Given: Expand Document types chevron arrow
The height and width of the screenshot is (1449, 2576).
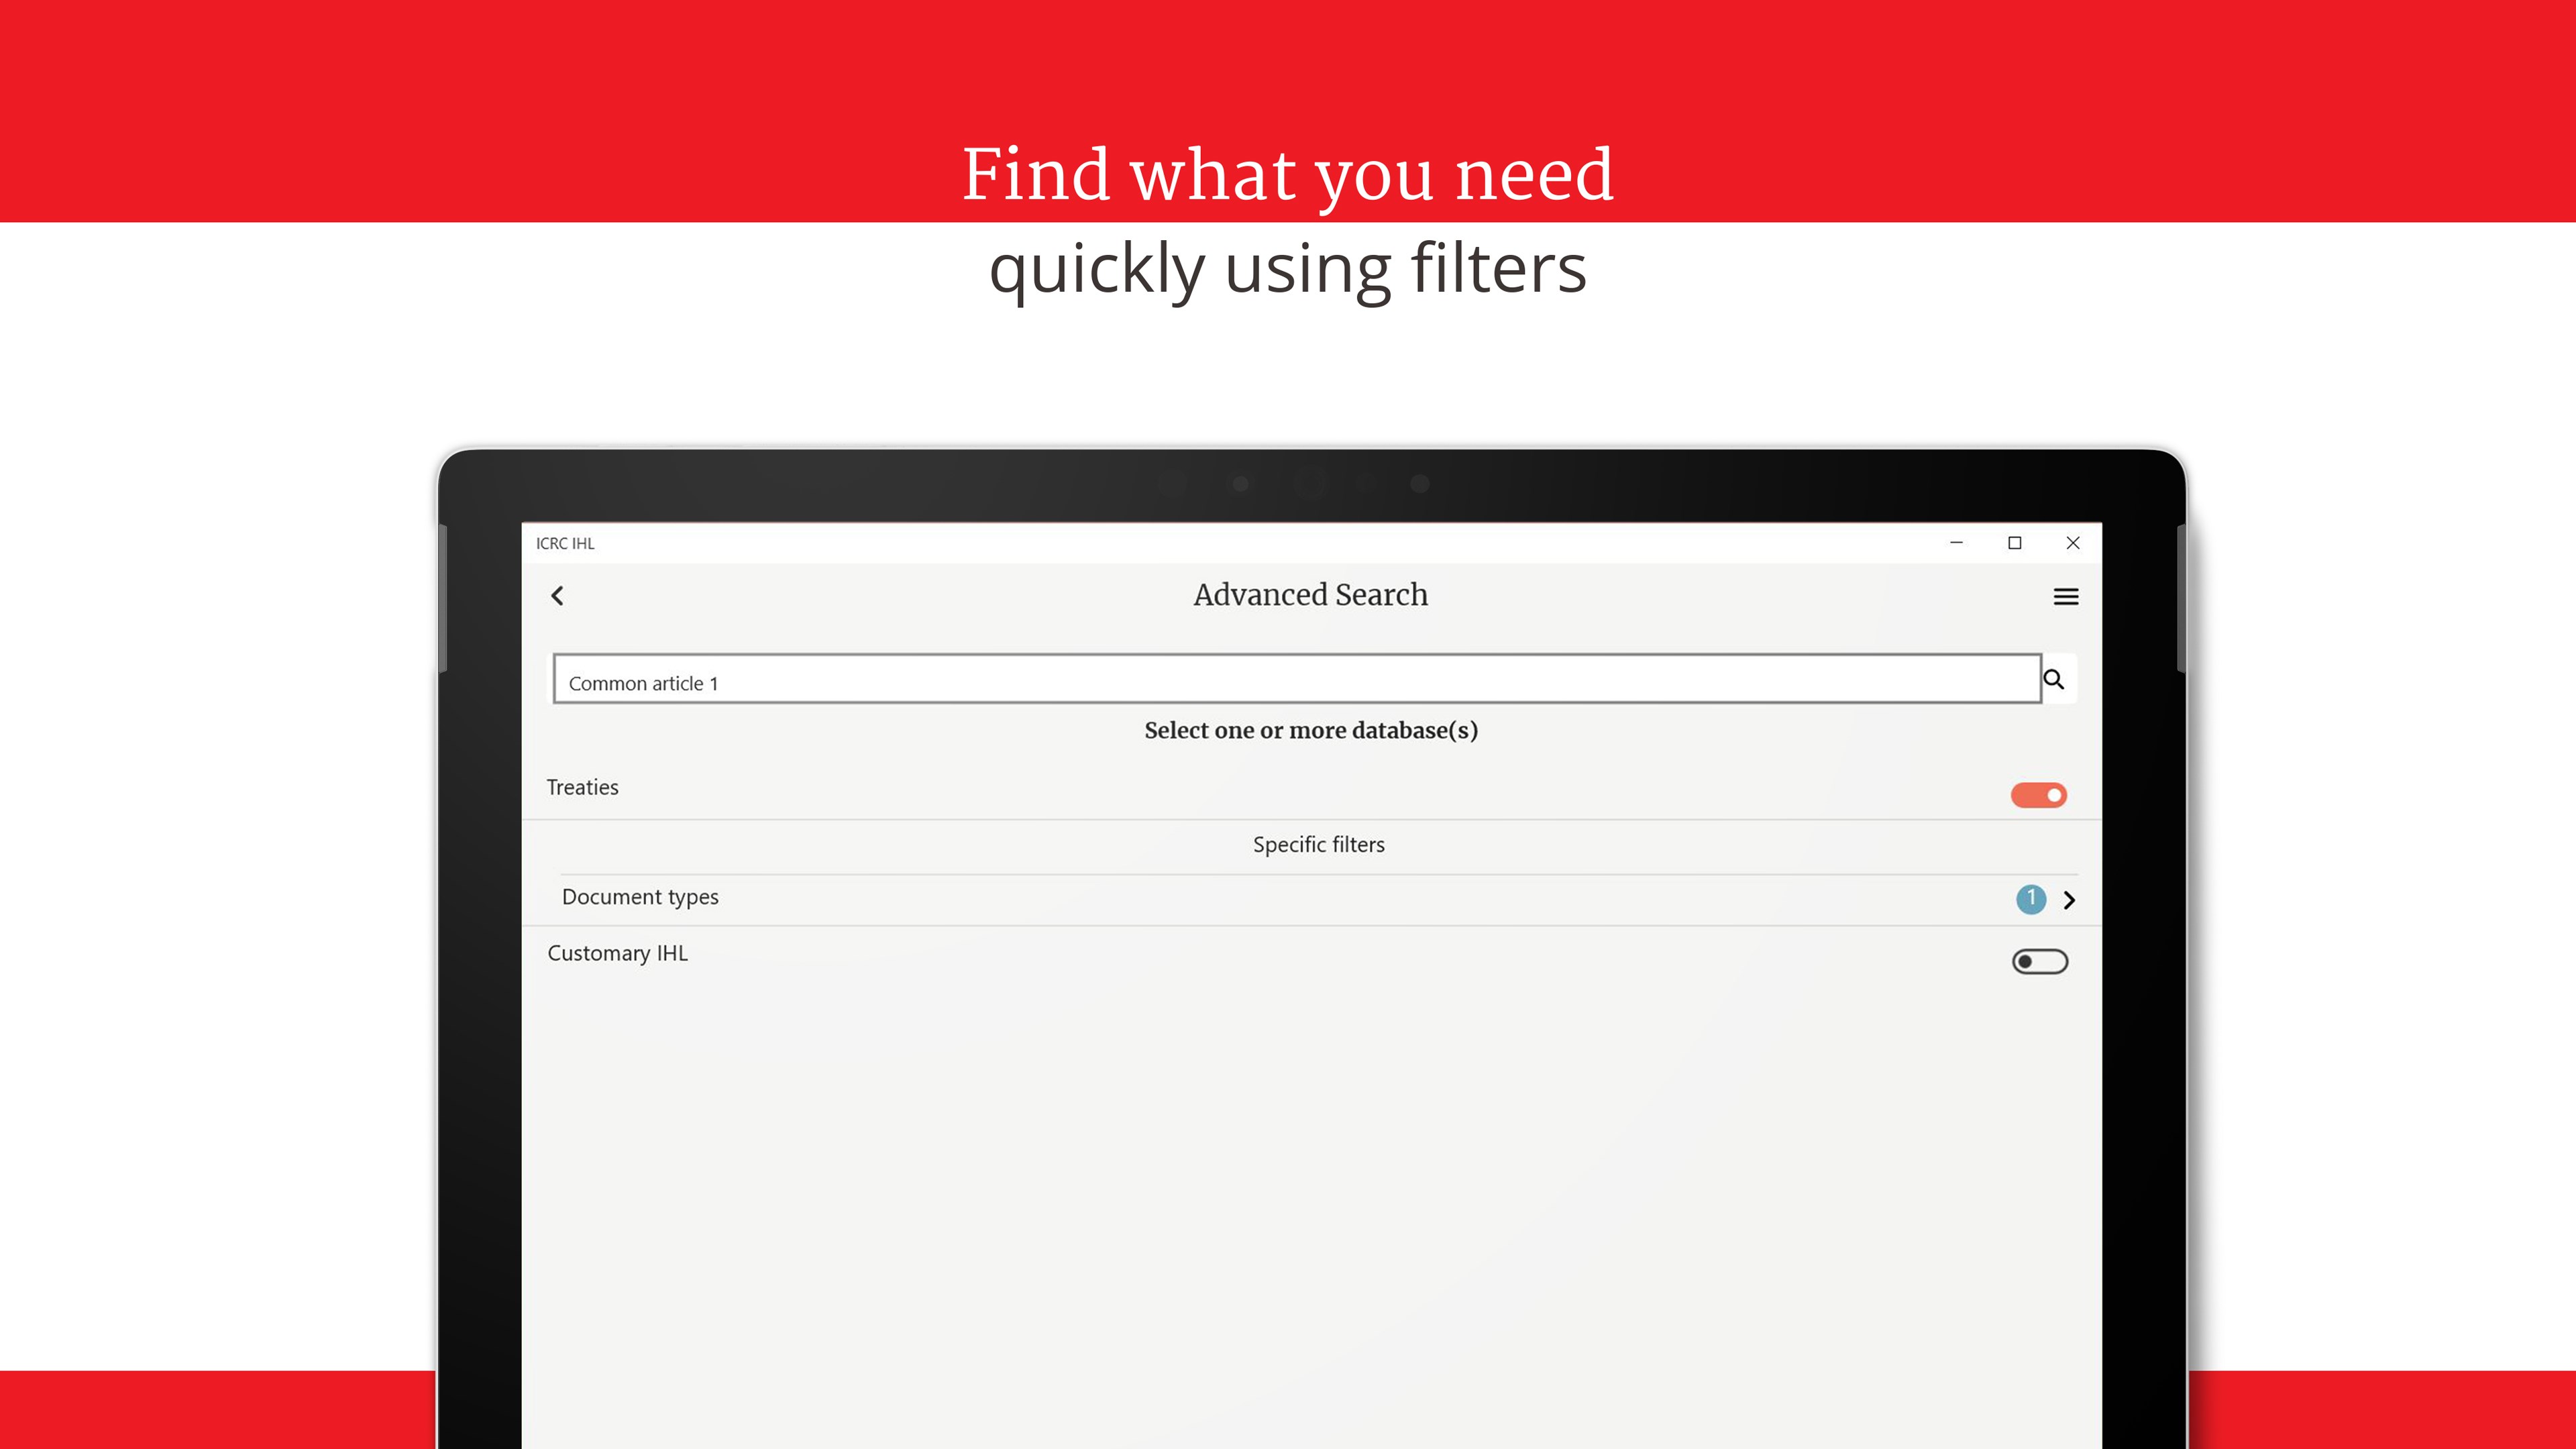Looking at the screenshot, I should 2069,900.
